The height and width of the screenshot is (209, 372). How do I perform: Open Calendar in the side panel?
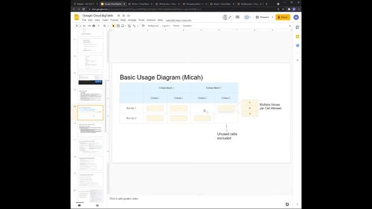pos(298,27)
